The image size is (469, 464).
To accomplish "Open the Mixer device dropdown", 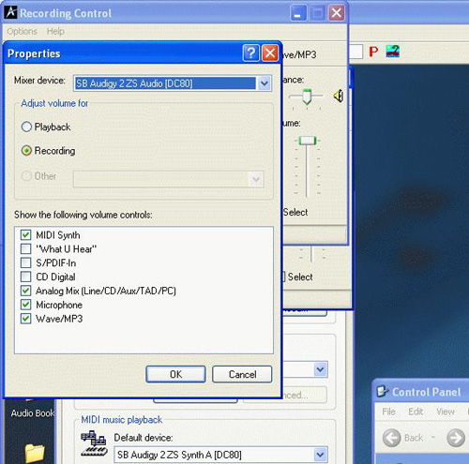I will pos(265,83).
